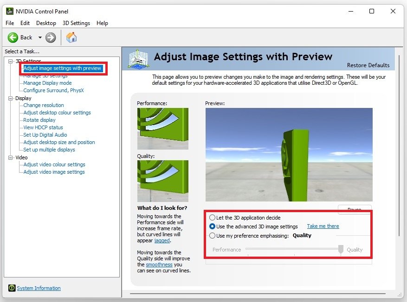Click the Take me there link
The height and width of the screenshot is (302, 407).
[323, 226]
